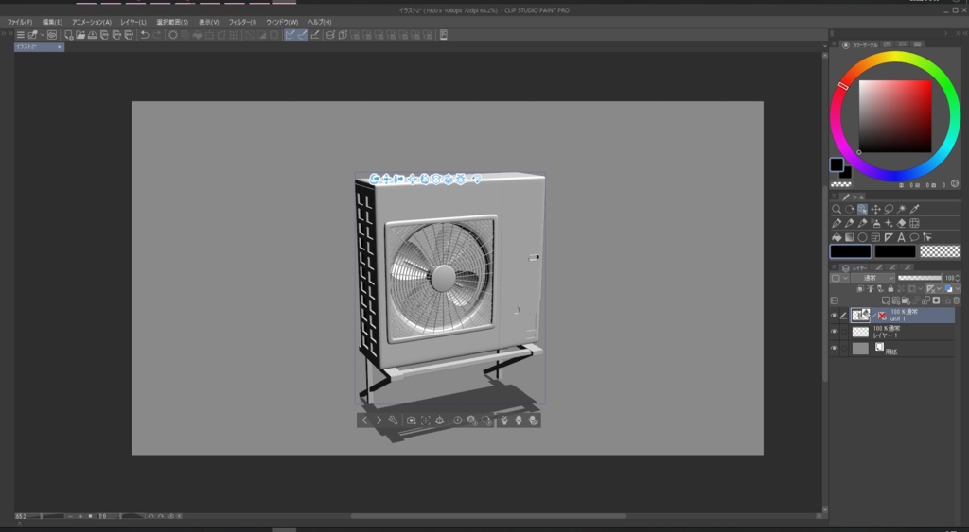Screen dimensions: 969x532
Task: Click the new raster layer icon
Action: tap(886, 300)
